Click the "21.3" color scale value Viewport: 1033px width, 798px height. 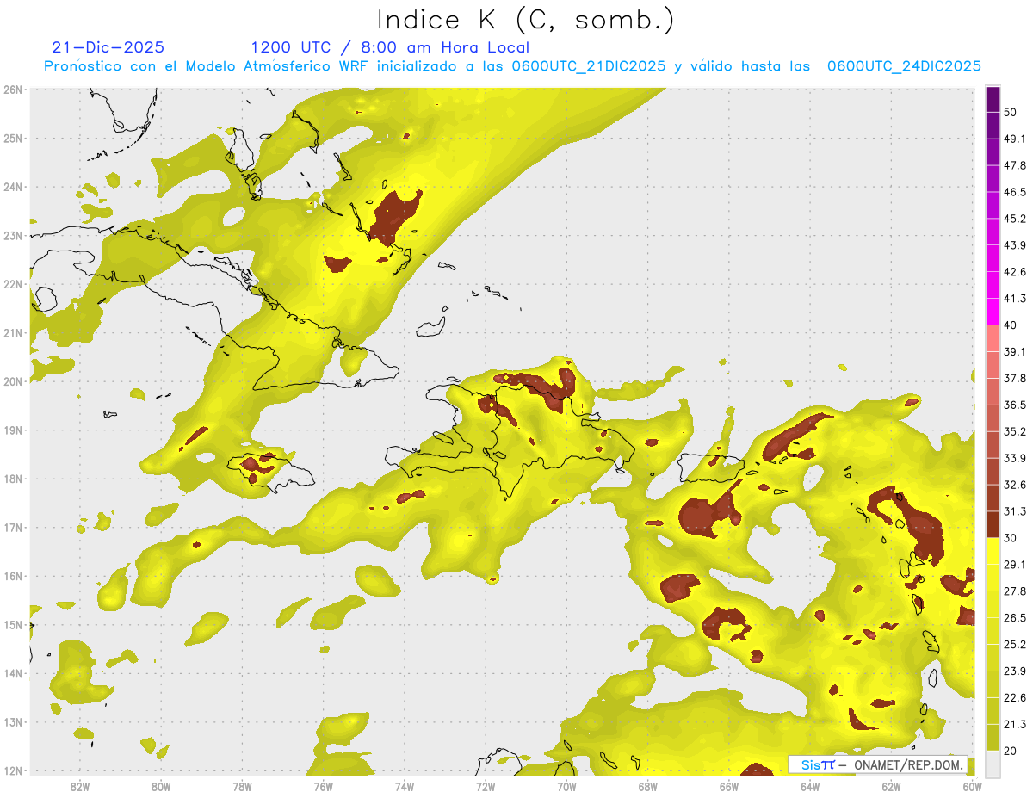[x=1015, y=724]
